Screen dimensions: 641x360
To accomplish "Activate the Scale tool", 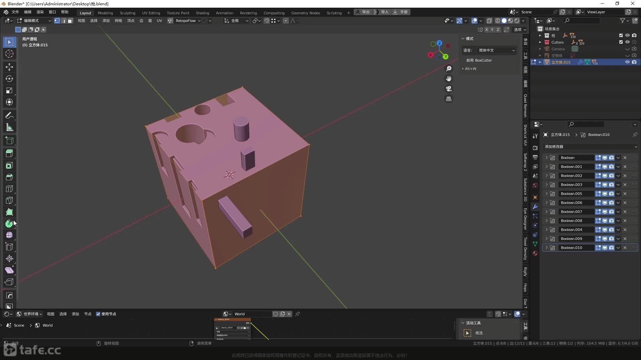I will point(9,90).
